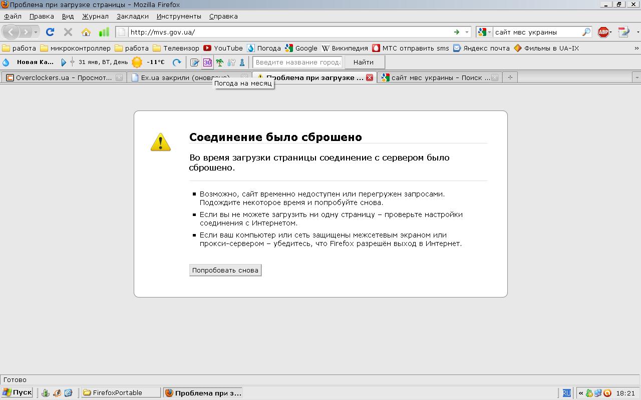Click the search magnifier icon

click(x=586, y=32)
